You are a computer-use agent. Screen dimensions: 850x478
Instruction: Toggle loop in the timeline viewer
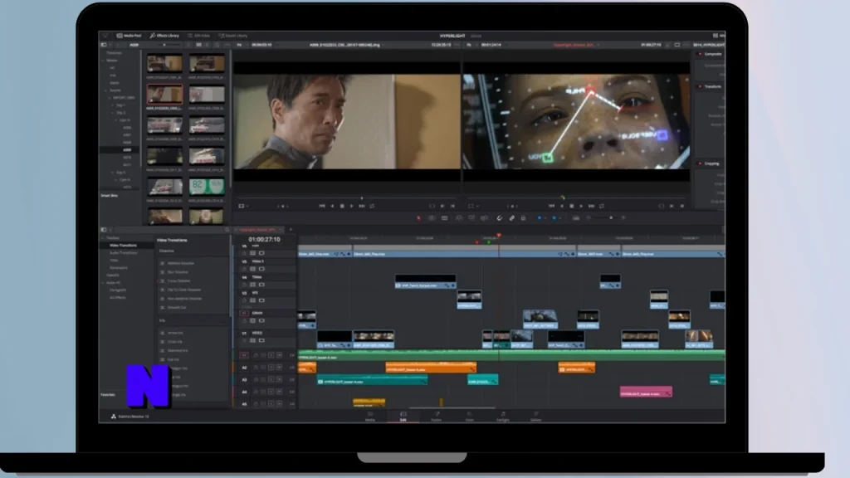pos(602,206)
